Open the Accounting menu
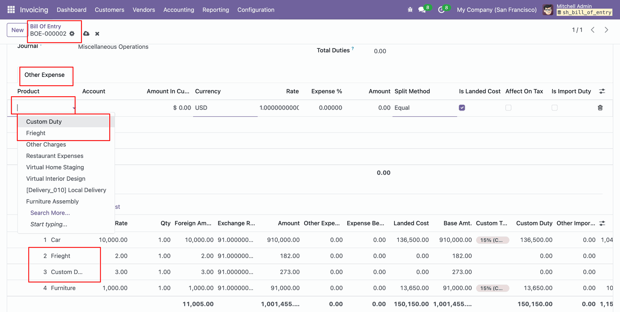Screen dimensions: 620x312 pos(179,10)
